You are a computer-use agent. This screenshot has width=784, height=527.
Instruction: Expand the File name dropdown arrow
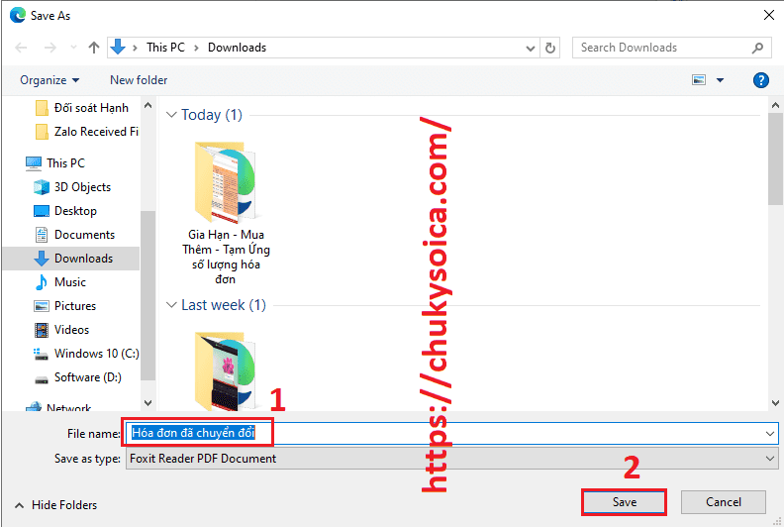770,434
